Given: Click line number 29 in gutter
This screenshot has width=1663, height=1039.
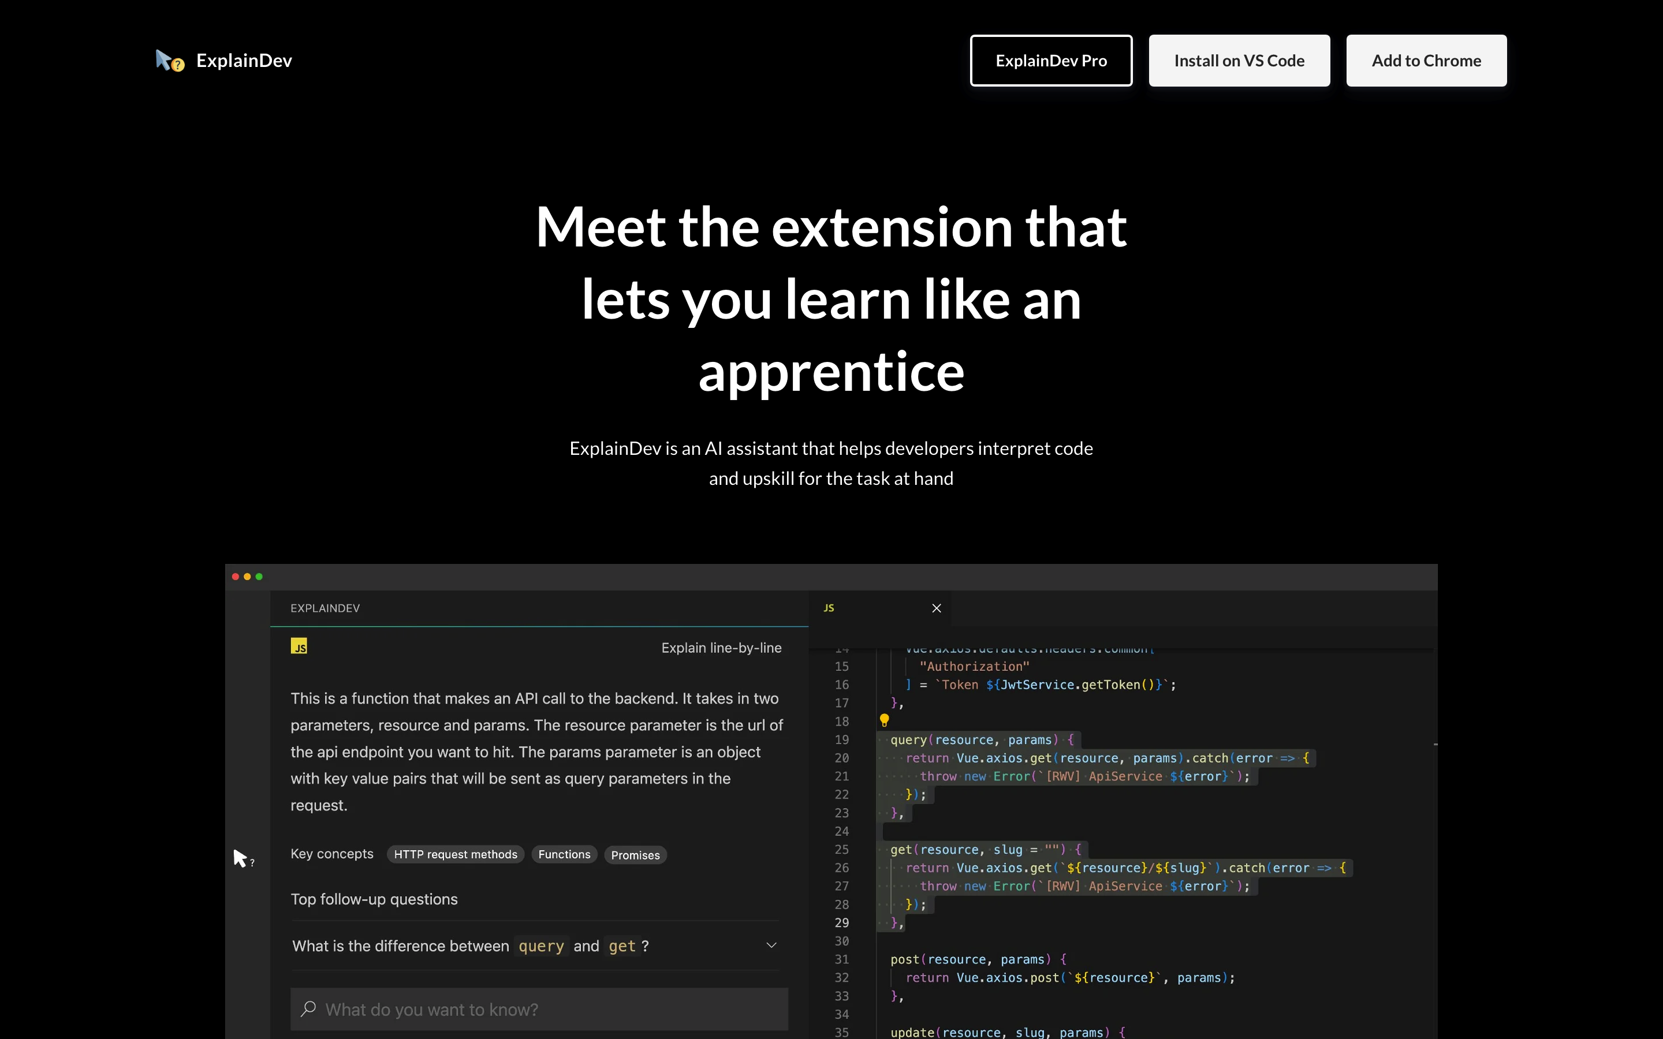Looking at the screenshot, I should coord(841,923).
